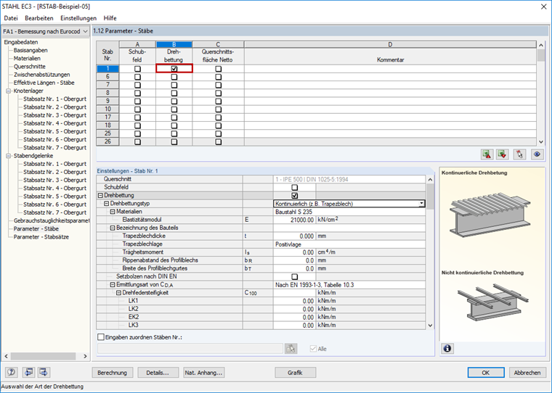Toggle Drehbettung checkbox in Einstellungen panel
The width and height of the screenshot is (552, 393).
pos(295,196)
